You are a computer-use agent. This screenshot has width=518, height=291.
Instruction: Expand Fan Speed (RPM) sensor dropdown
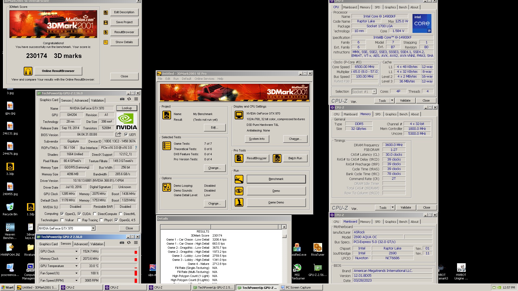pyautogui.click(x=76, y=280)
